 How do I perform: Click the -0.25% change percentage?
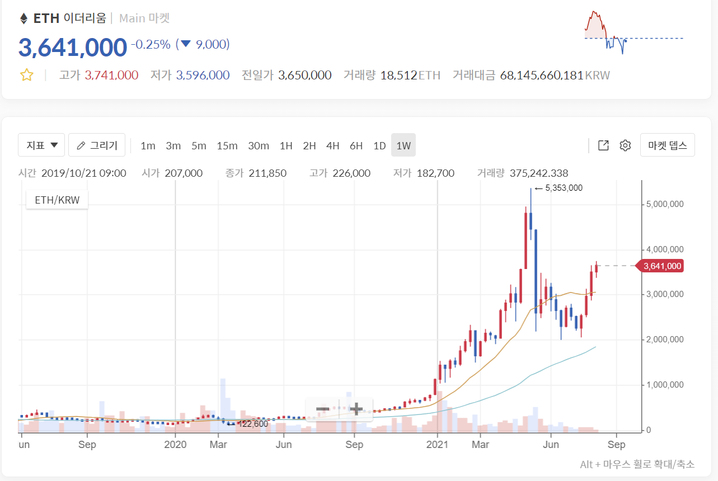click(151, 44)
